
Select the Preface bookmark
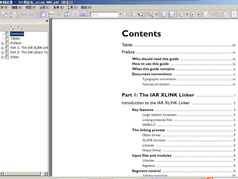point(16,43)
